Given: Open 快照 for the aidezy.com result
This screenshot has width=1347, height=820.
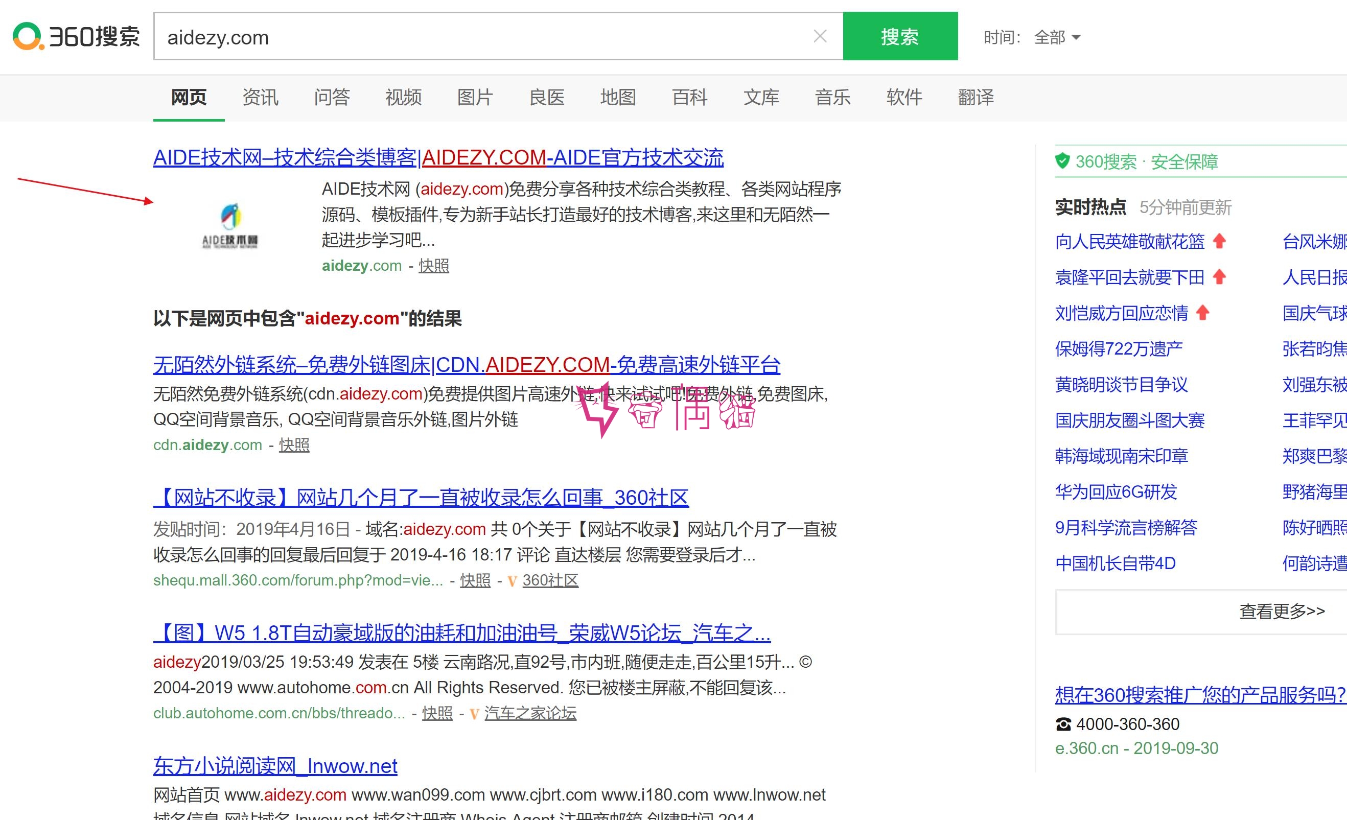Looking at the screenshot, I should [x=433, y=266].
